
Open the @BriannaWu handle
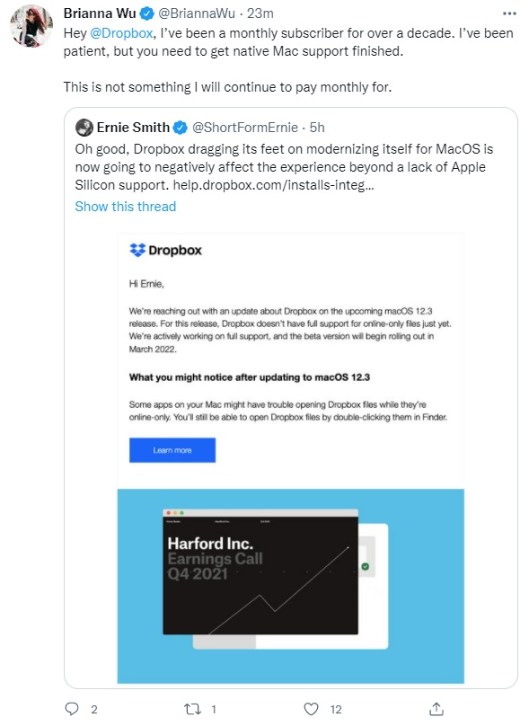pos(197,13)
